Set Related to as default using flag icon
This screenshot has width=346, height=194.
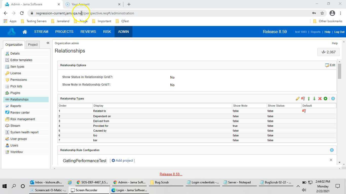coord(304,111)
